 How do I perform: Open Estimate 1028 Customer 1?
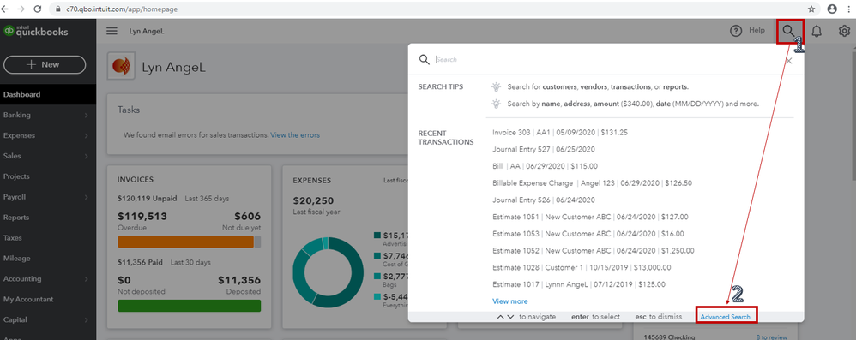click(x=582, y=267)
